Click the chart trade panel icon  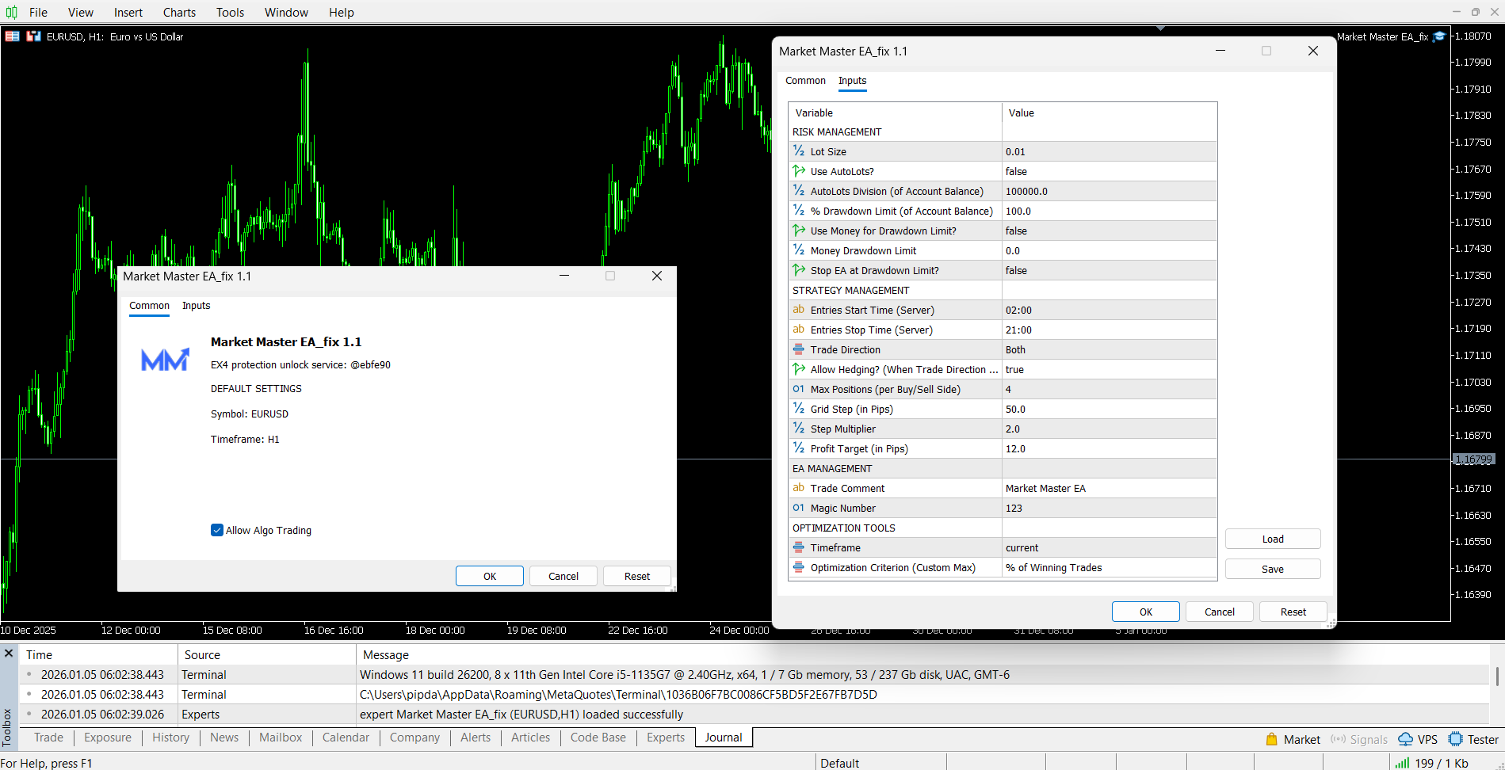(x=13, y=36)
